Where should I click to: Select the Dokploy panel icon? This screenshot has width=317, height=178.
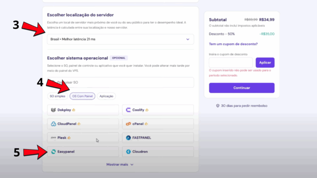point(54,110)
